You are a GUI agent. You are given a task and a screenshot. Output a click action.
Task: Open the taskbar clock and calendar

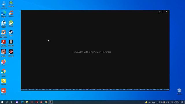tap(177, 102)
